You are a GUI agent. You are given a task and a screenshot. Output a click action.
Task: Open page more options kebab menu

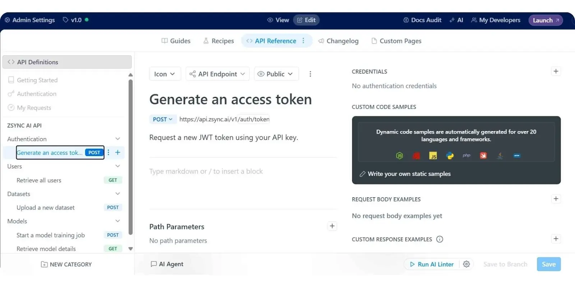pos(310,74)
